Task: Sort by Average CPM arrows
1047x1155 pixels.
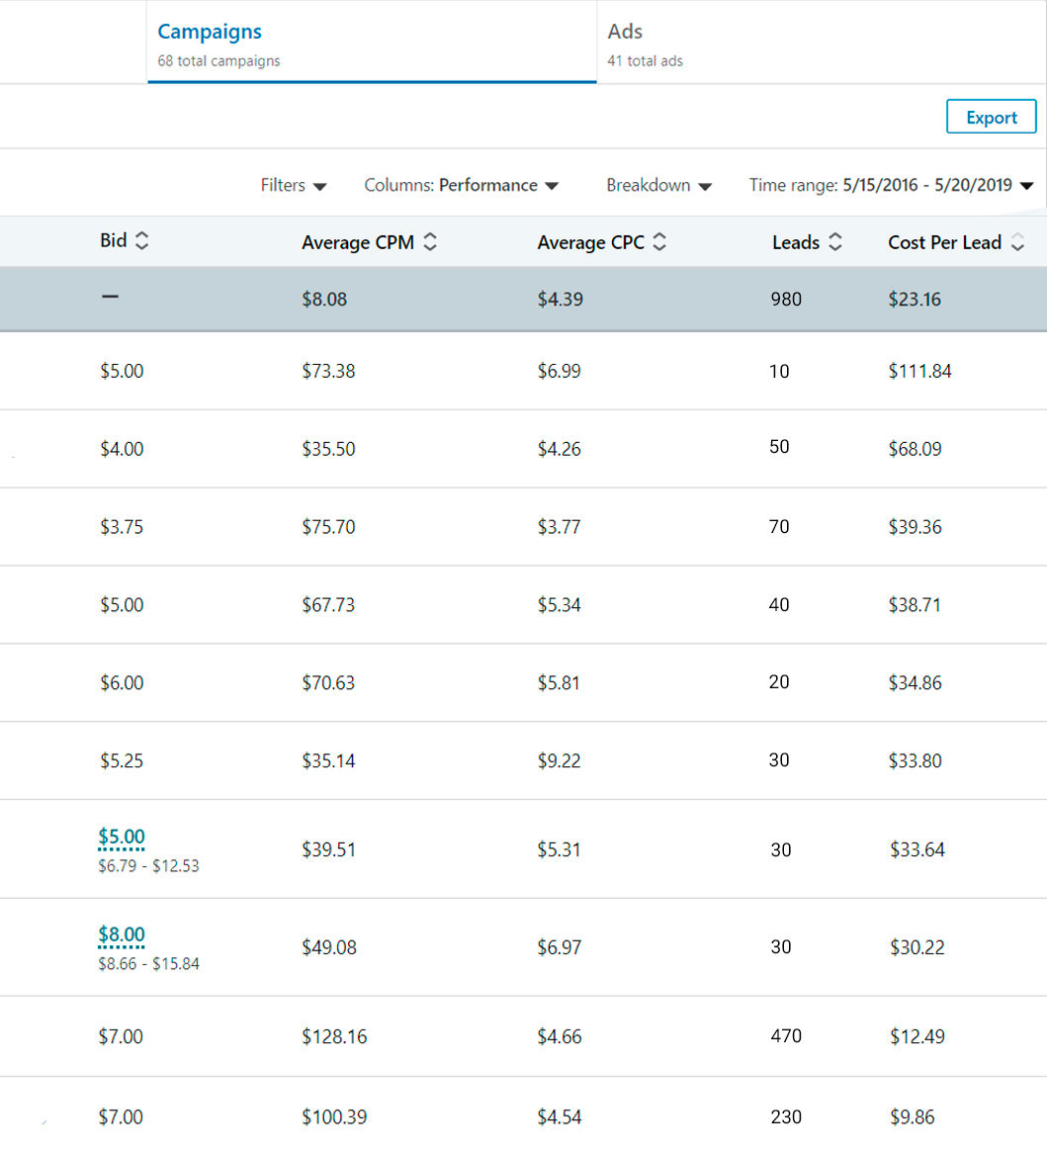Action: pyautogui.click(x=431, y=241)
